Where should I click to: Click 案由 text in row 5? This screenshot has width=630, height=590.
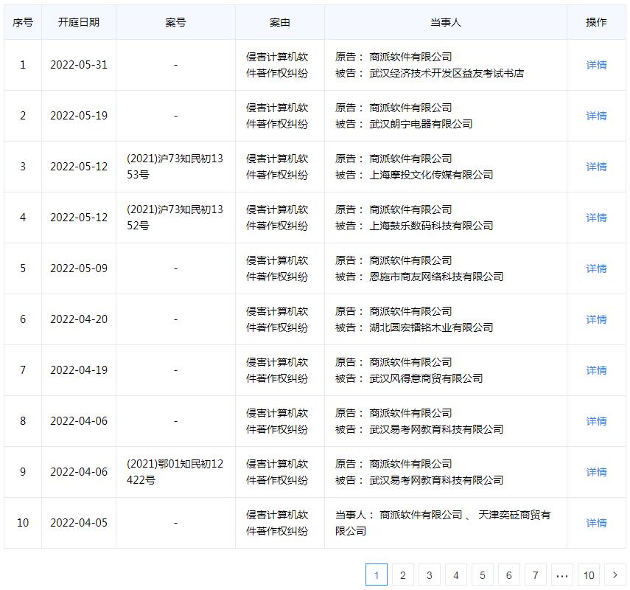pos(277,268)
